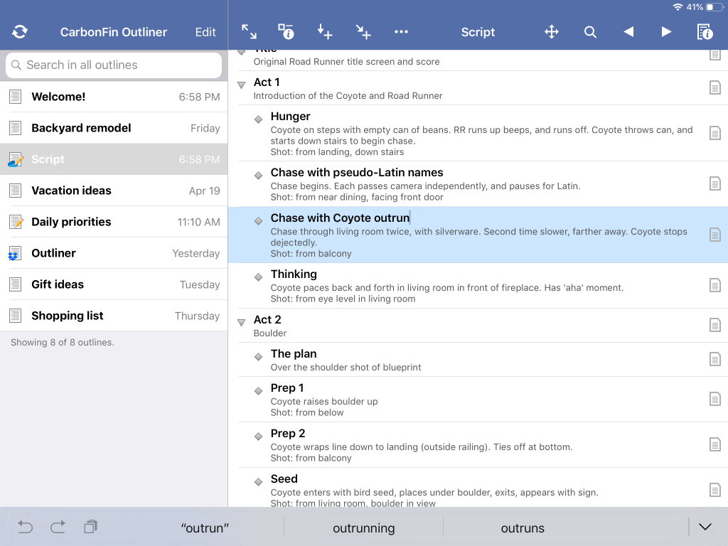Open note icon for Seed row
This screenshot has height=546, width=728.
715,490
